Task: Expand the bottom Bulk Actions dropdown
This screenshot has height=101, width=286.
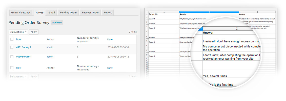Action: tap(18, 77)
